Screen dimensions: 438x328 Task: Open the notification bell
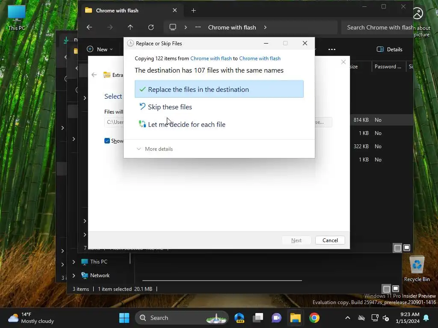(426, 318)
